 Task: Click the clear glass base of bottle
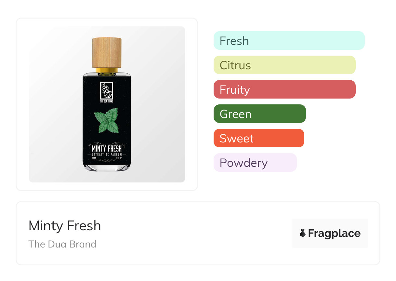(x=107, y=167)
